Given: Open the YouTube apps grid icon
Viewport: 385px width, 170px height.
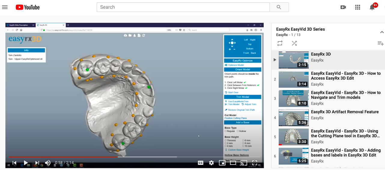Looking at the screenshot, I should point(358,7).
